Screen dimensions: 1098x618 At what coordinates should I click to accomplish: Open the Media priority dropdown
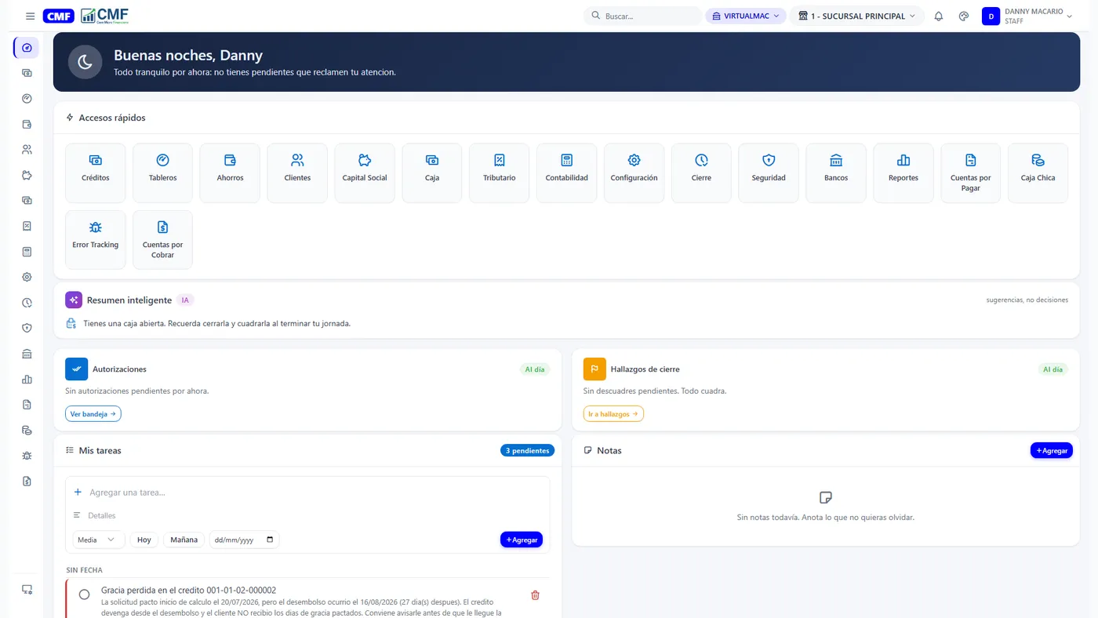(x=98, y=540)
